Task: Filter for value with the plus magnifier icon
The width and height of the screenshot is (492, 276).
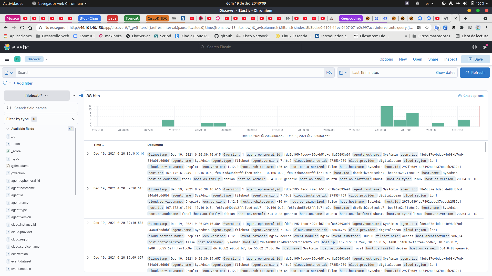Action: coord(138,153)
